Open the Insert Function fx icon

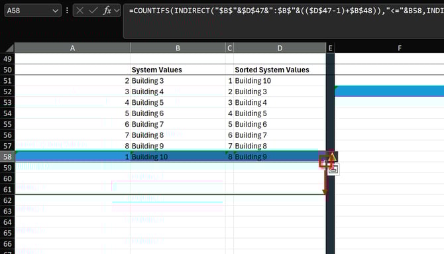click(107, 11)
